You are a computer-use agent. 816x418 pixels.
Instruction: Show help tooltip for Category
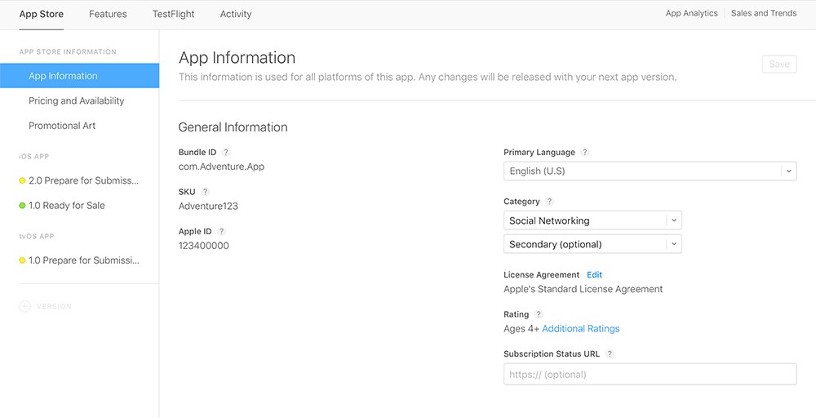[549, 202]
